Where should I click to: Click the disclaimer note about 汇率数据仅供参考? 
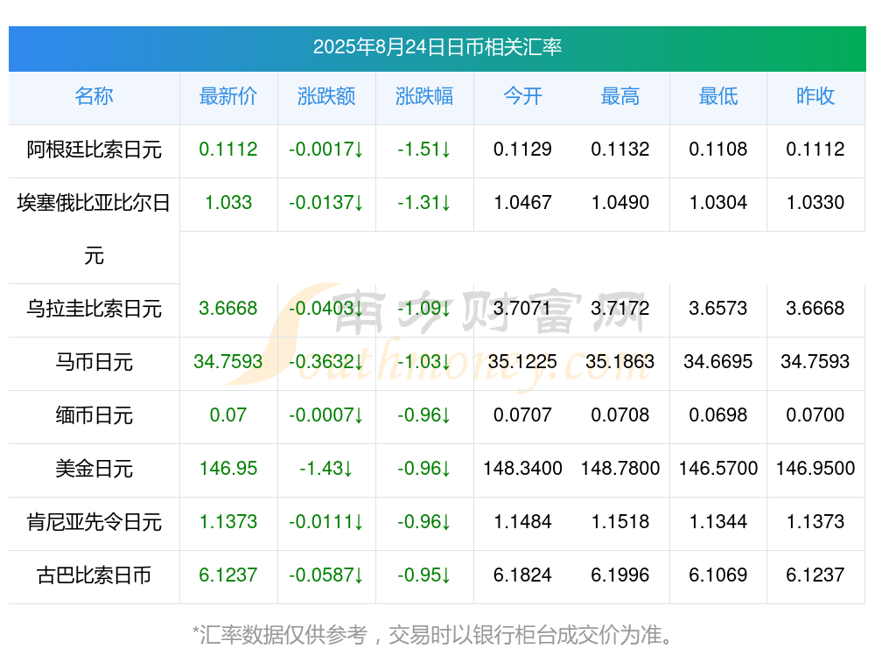click(432, 635)
